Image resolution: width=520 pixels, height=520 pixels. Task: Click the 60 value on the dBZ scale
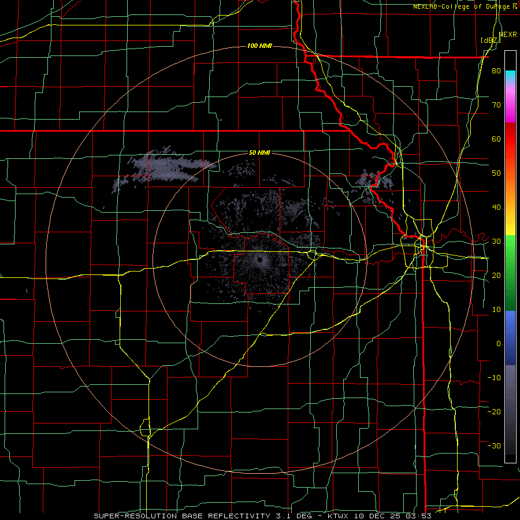[496, 139]
